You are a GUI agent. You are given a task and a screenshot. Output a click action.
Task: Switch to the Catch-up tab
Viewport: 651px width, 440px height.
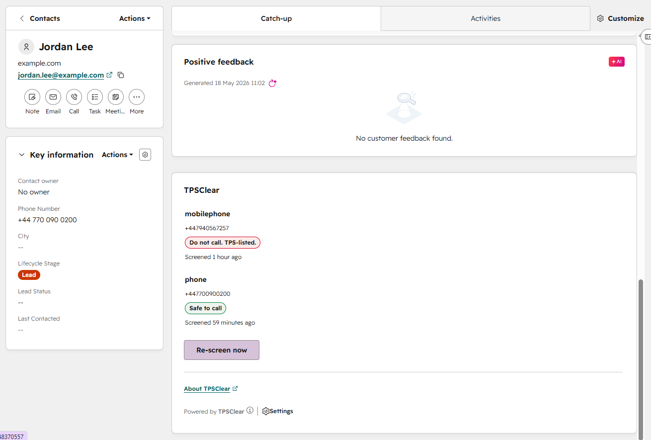point(276,18)
